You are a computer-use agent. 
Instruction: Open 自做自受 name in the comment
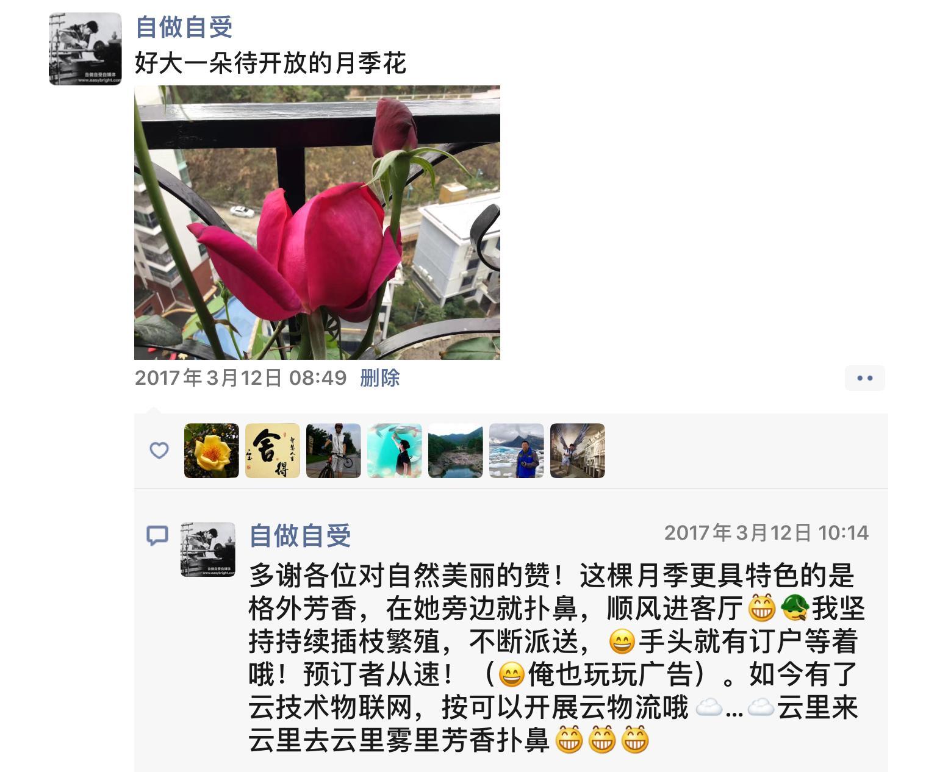click(x=300, y=535)
